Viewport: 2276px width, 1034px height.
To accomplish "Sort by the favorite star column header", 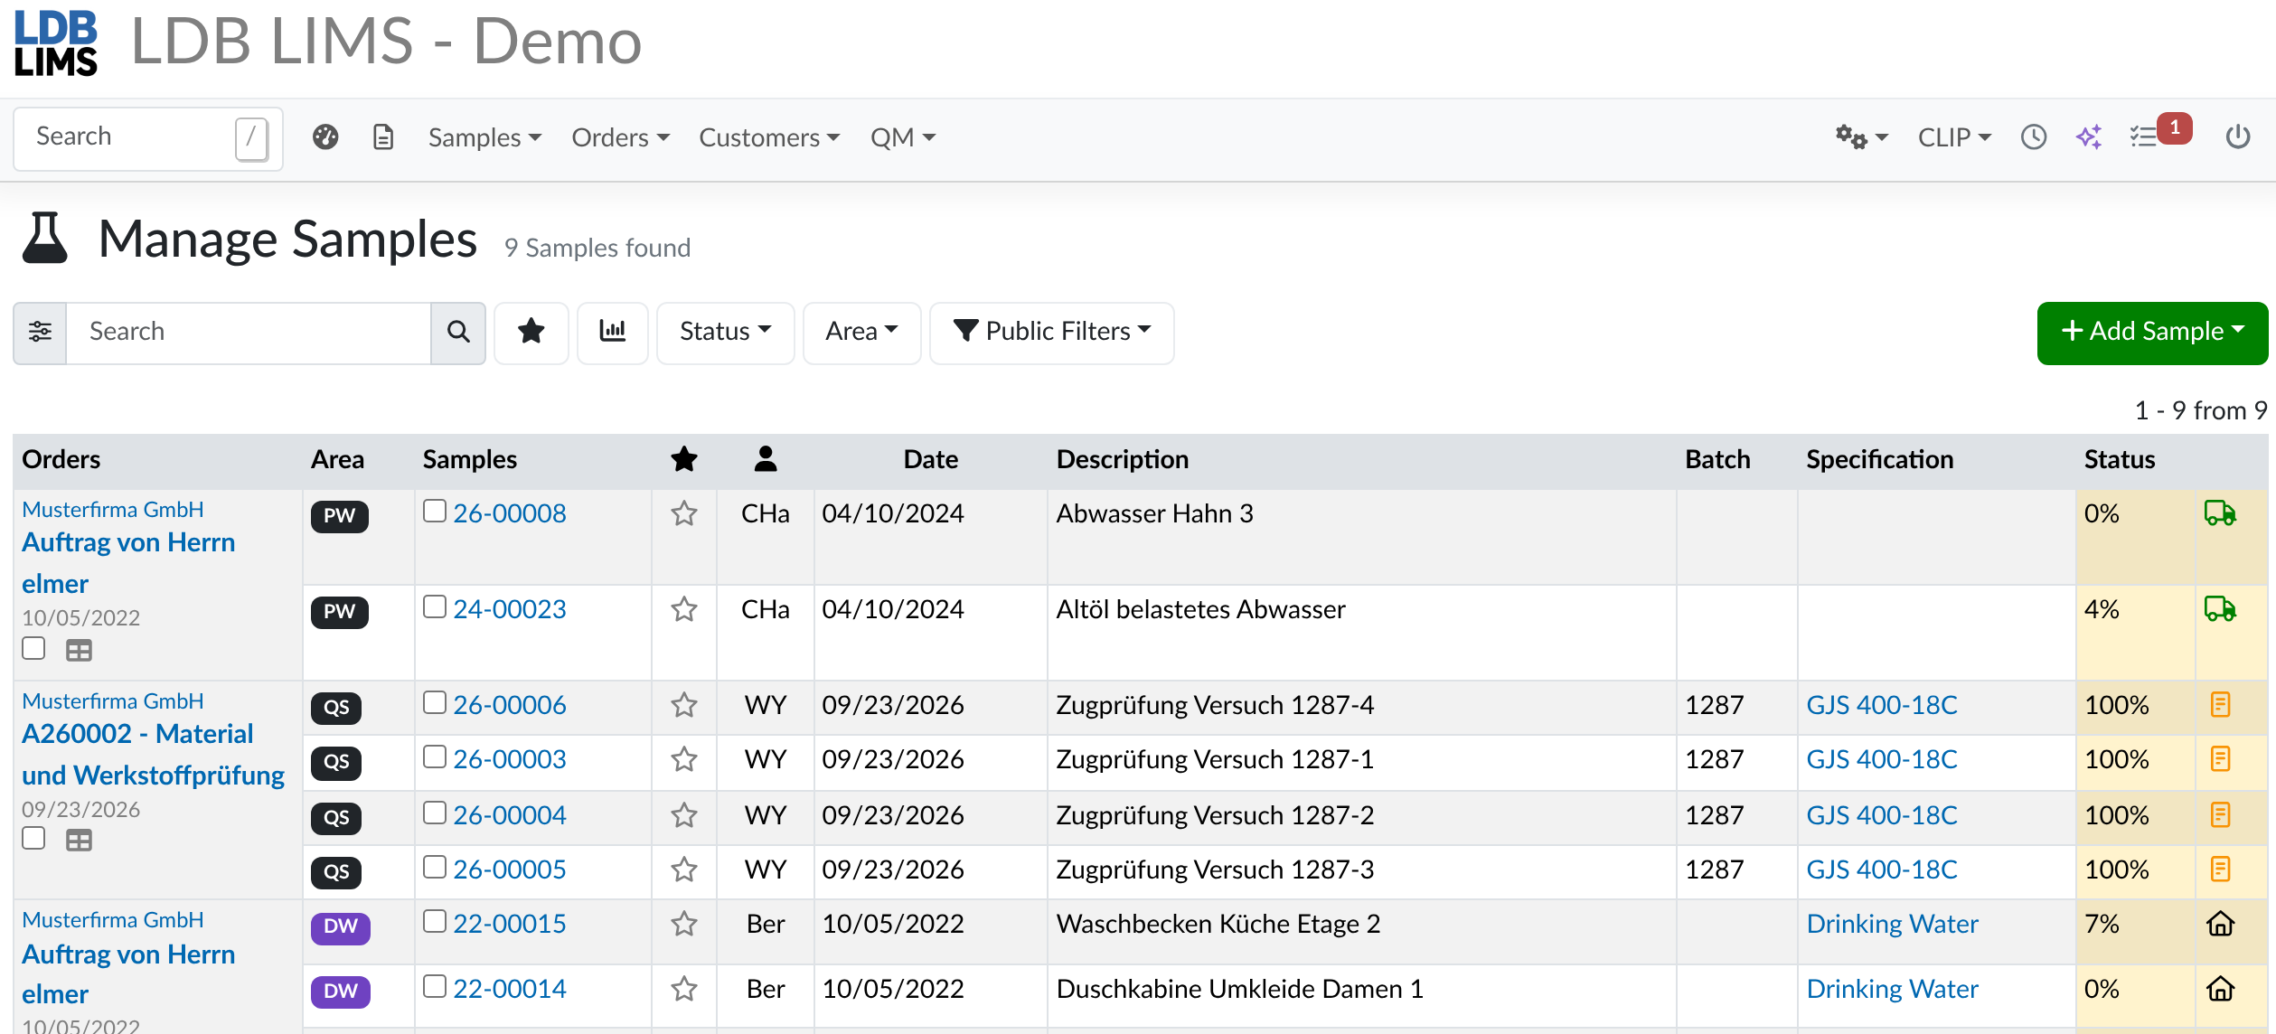I will 684,459.
